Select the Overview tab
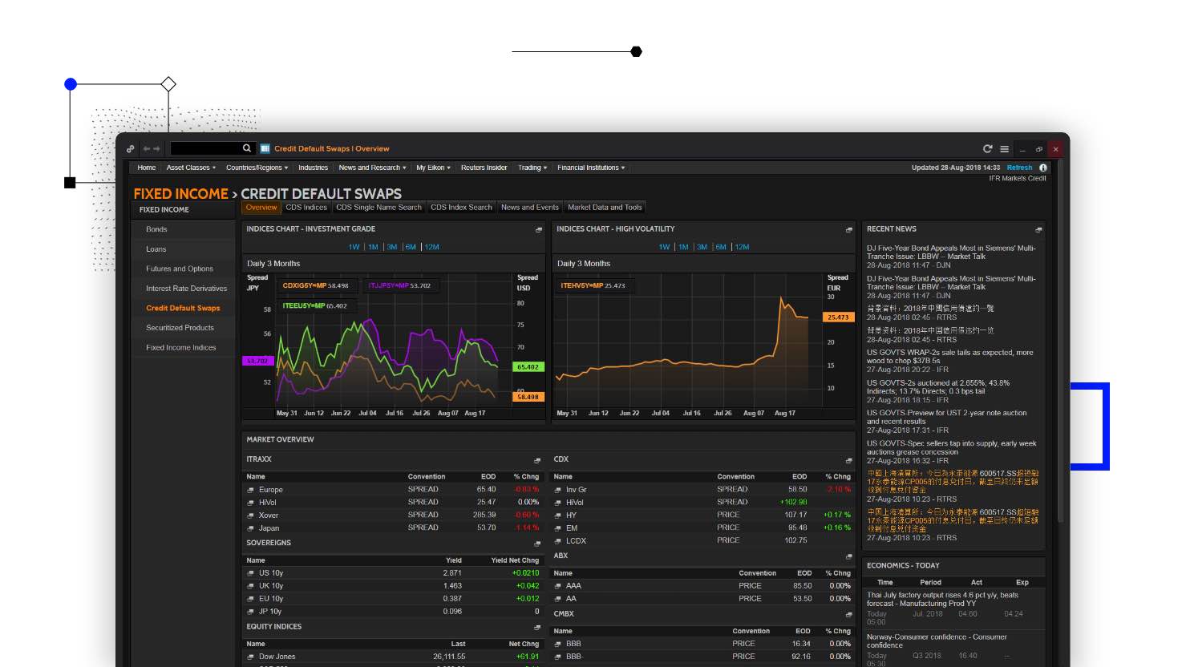The image size is (1186, 667). pos(261,208)
